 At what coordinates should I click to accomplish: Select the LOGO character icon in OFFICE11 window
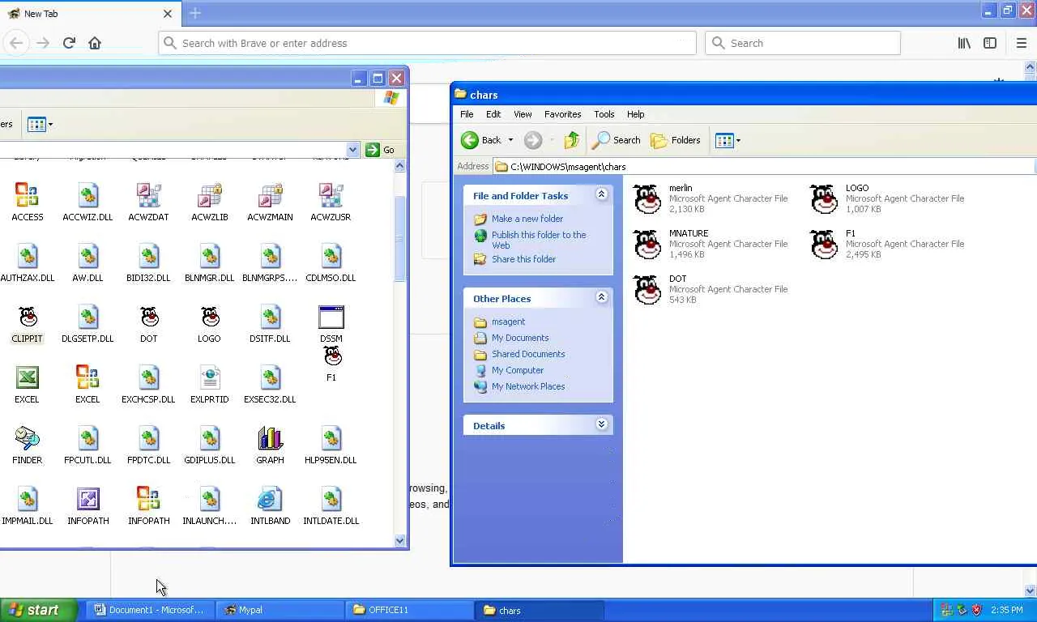[209, 317]
